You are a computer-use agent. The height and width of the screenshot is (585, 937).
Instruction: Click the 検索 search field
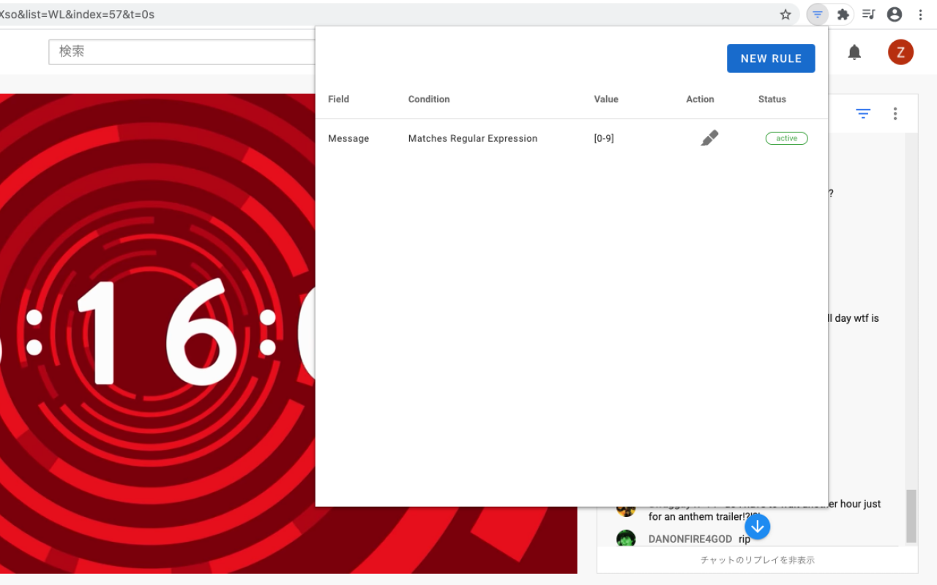point(182,52)
